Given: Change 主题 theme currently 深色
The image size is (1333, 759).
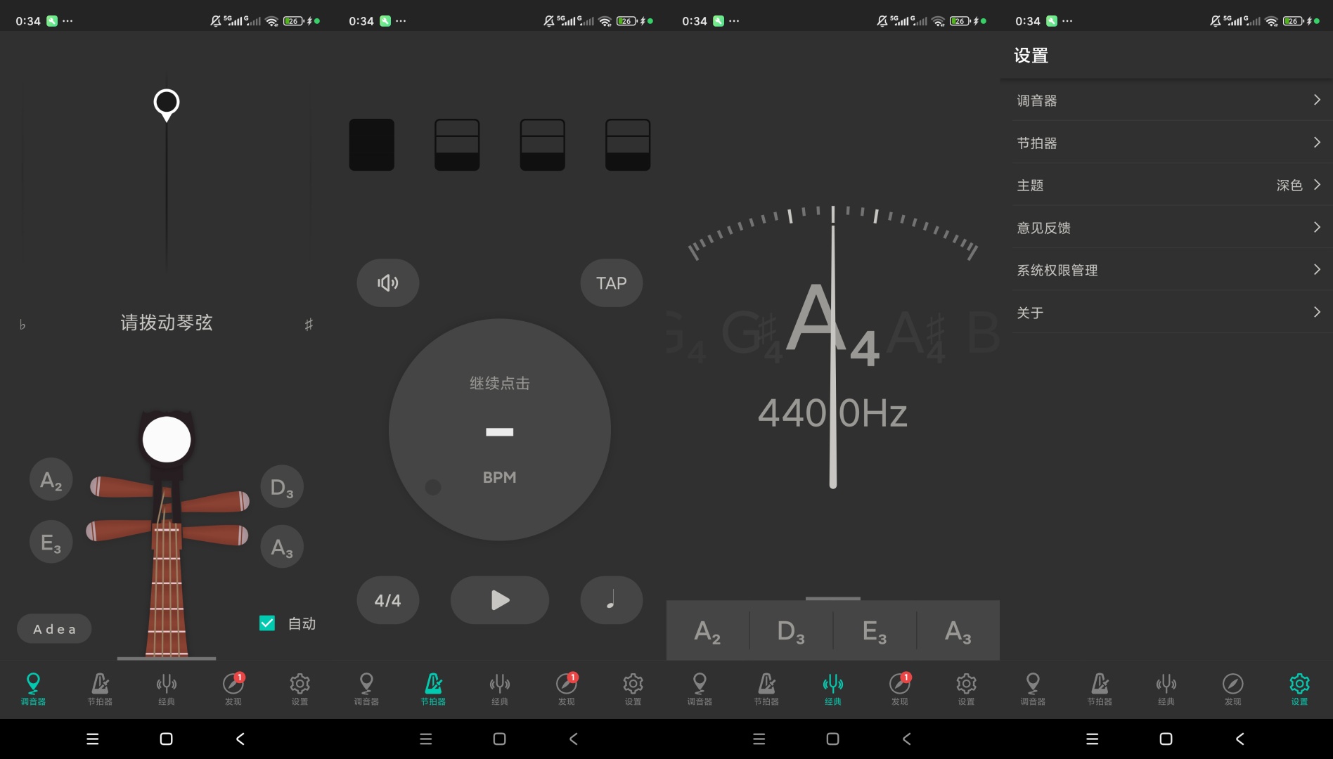Looking at the screenshot, I should point(1166,185).
